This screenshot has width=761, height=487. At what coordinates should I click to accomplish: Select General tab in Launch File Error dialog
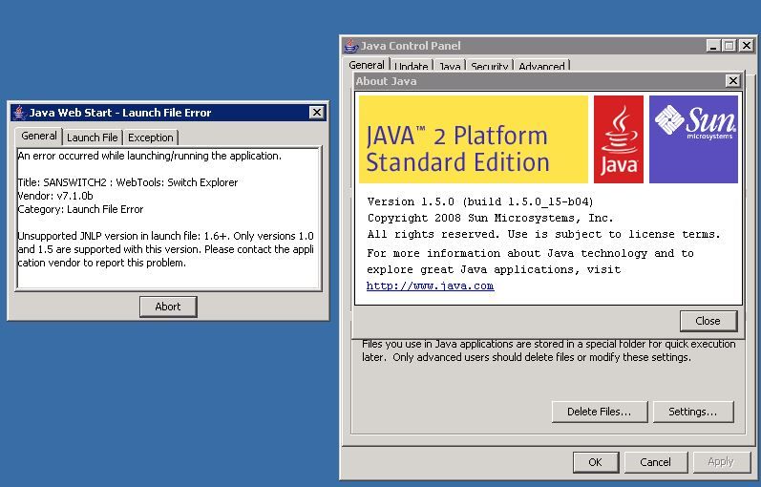[x=39, y=136]
